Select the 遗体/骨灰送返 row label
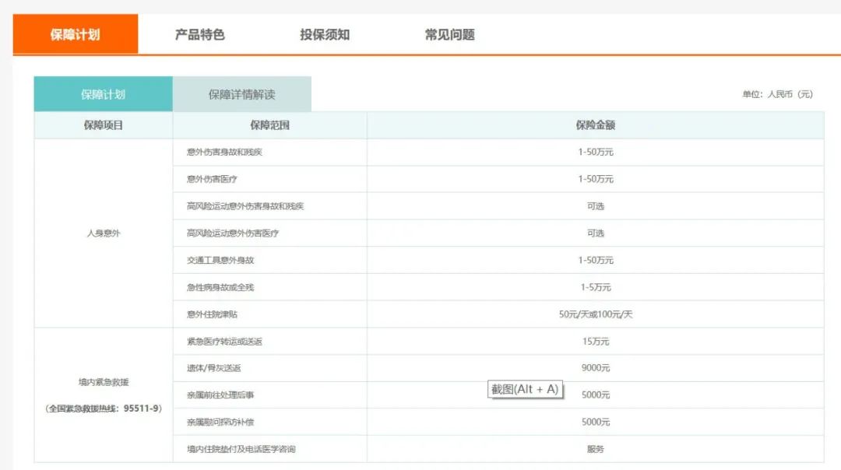 point(213,368)
